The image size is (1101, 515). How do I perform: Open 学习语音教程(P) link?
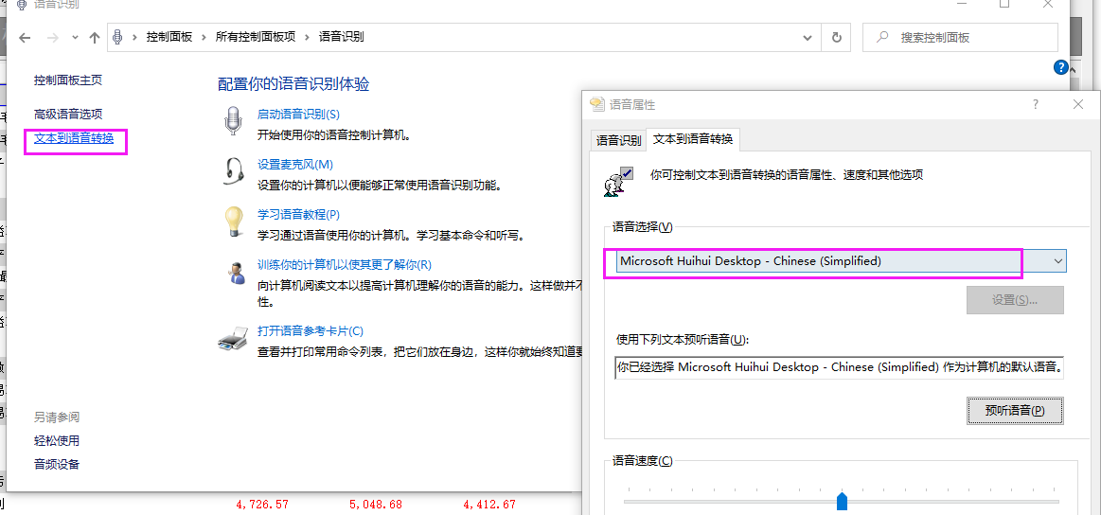[298, 214]
